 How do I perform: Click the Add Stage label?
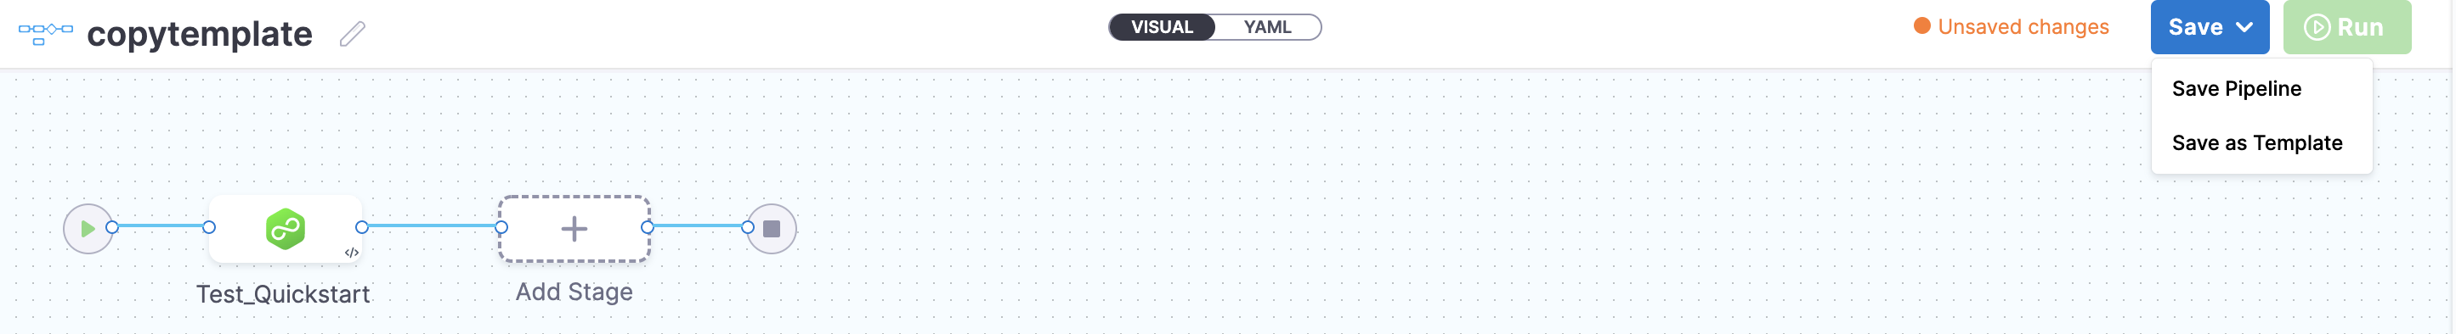574,292
